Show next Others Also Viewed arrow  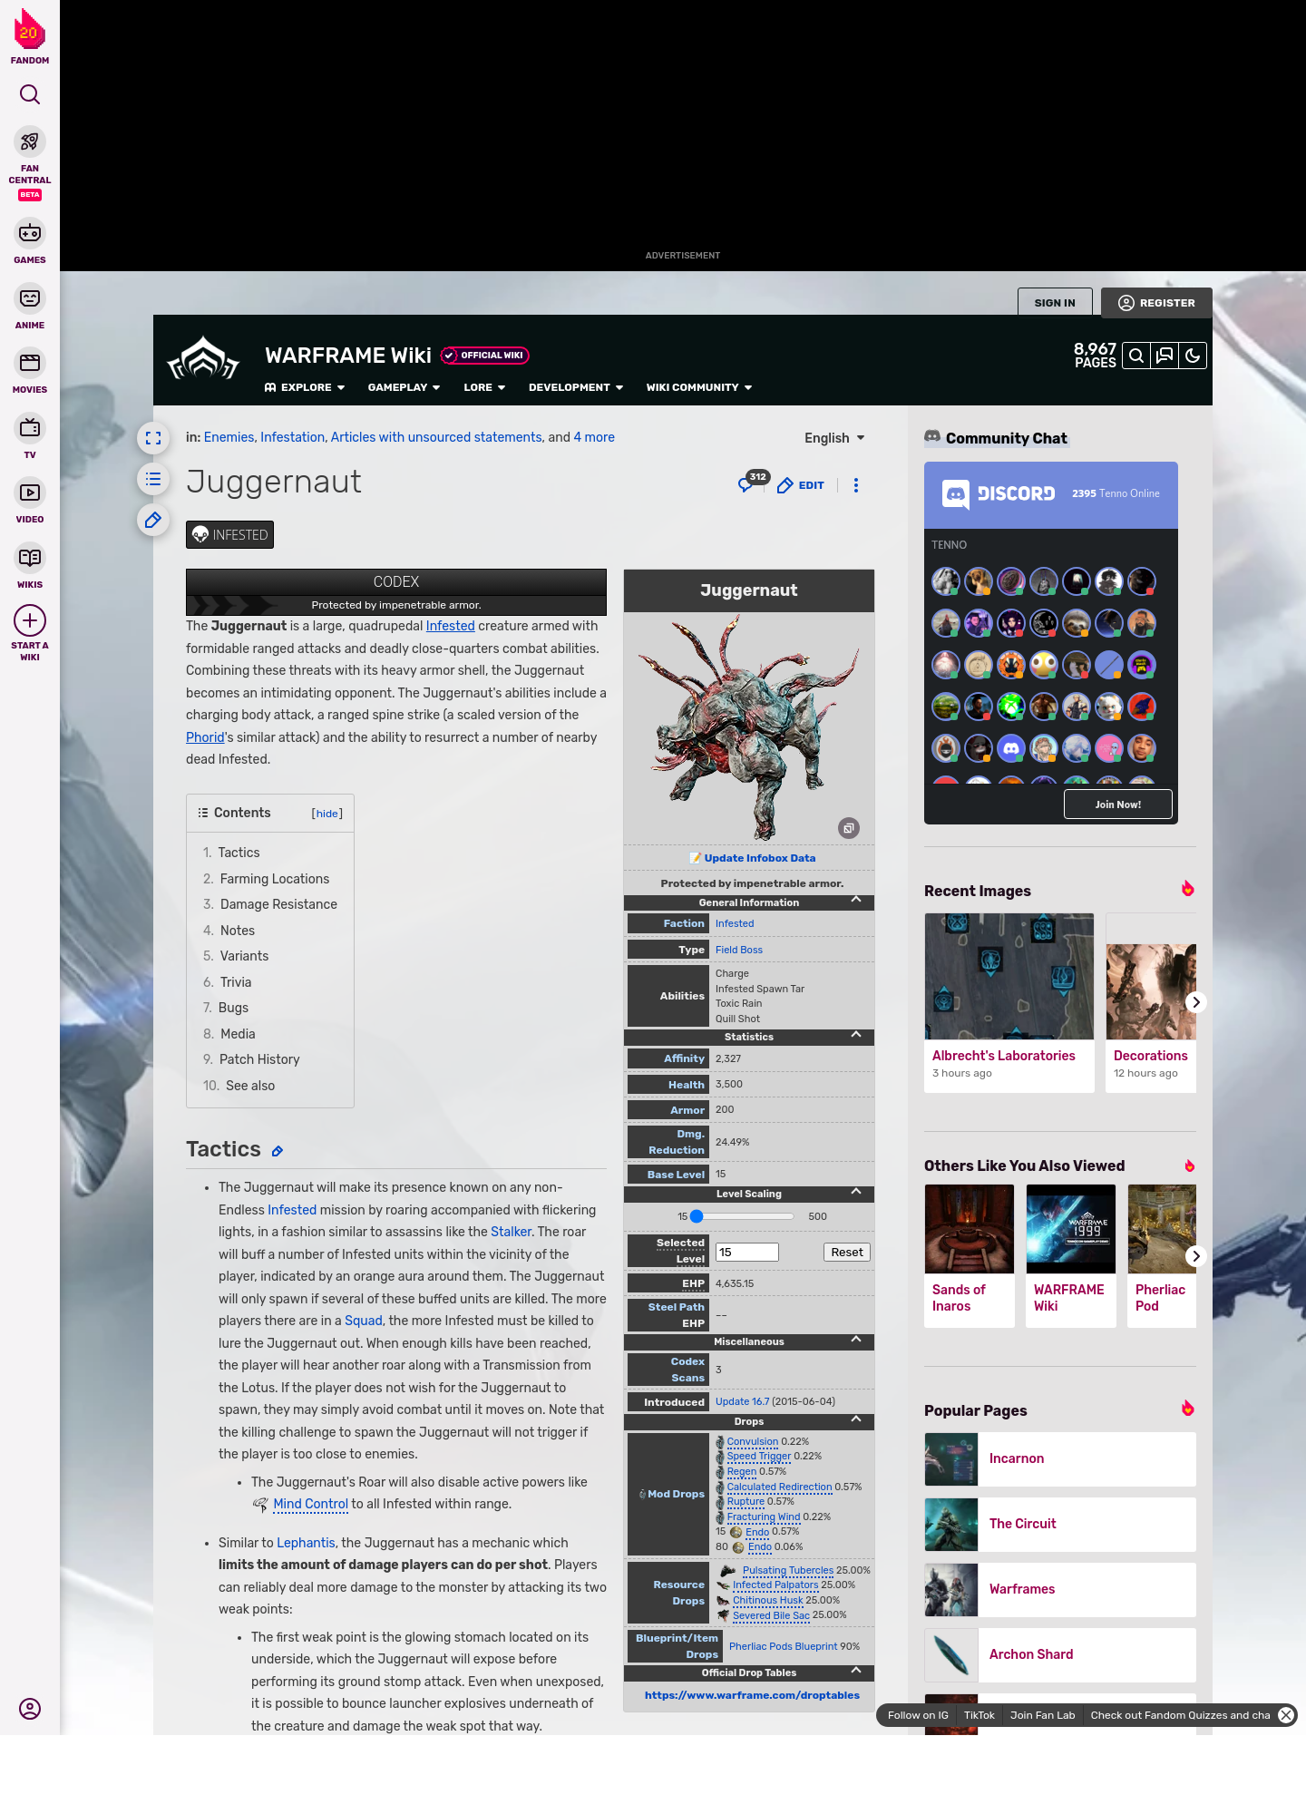(x=1195, y=1256)
